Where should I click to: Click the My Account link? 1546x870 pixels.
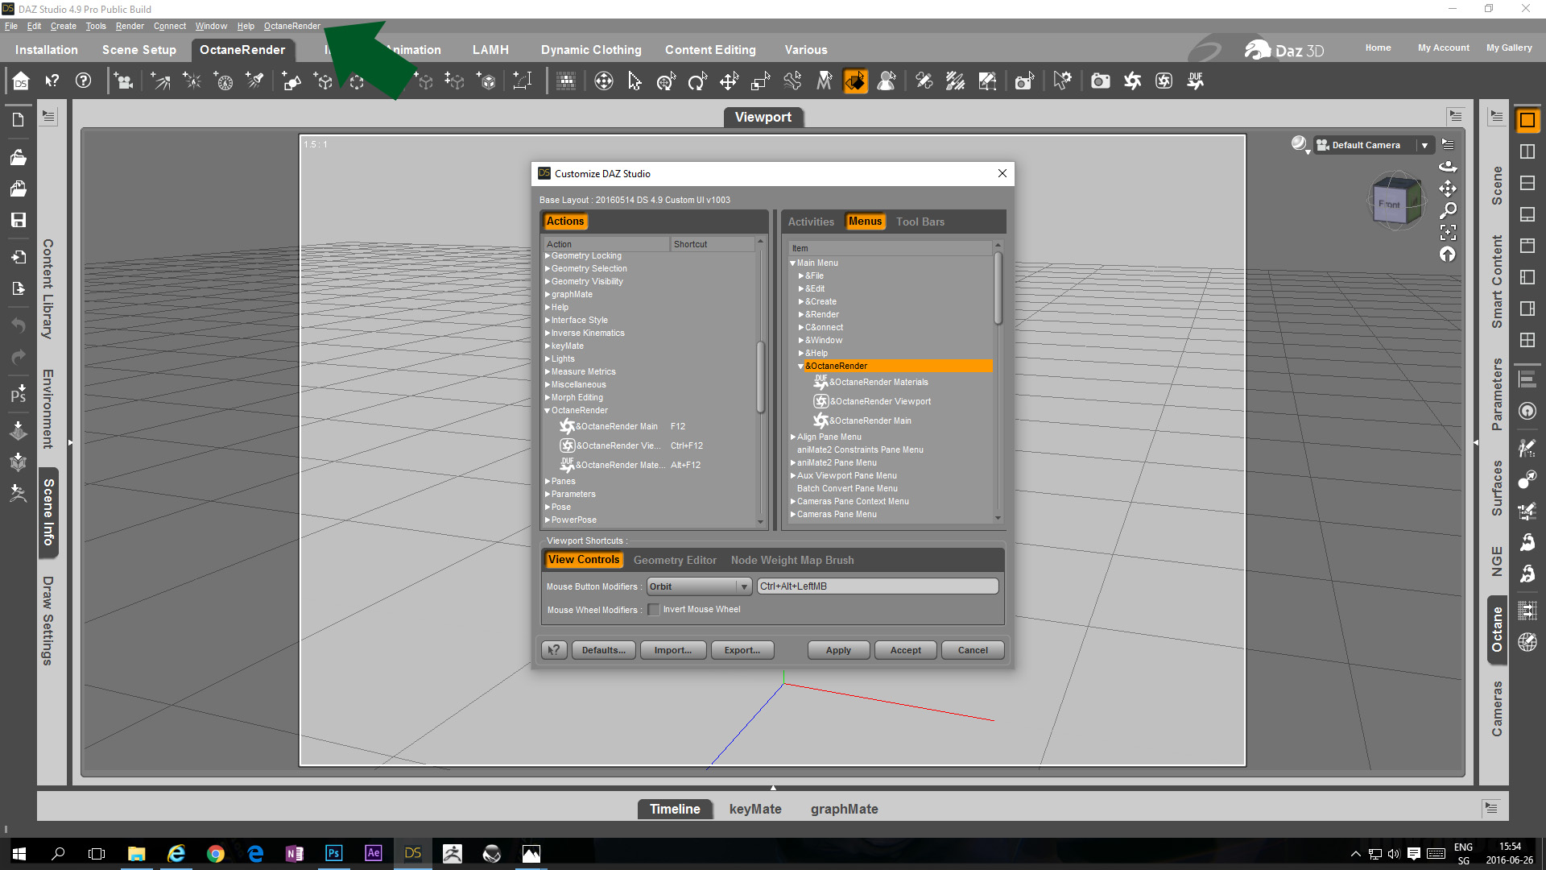[x=1444, y=48]
